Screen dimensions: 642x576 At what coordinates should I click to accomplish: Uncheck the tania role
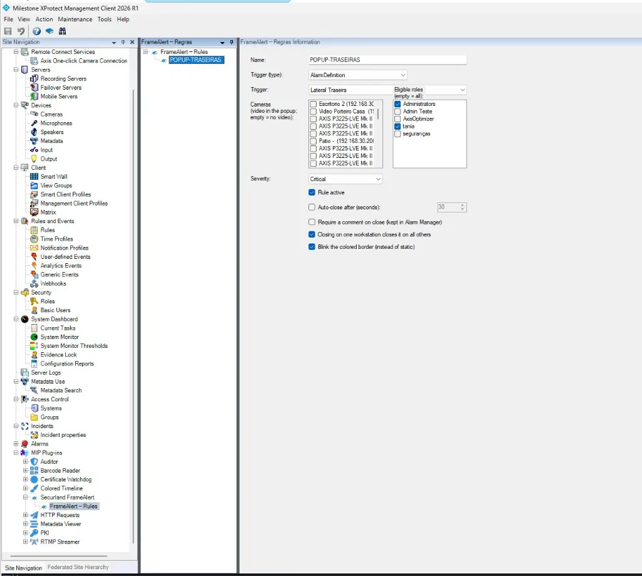[397, 126]
